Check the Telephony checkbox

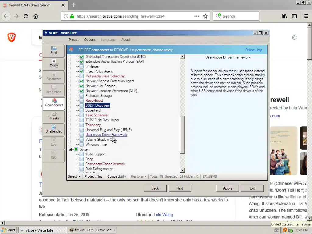82,125
